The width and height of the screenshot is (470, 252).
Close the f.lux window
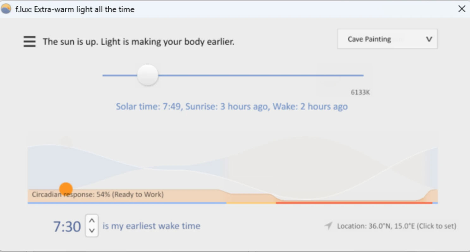462,9
